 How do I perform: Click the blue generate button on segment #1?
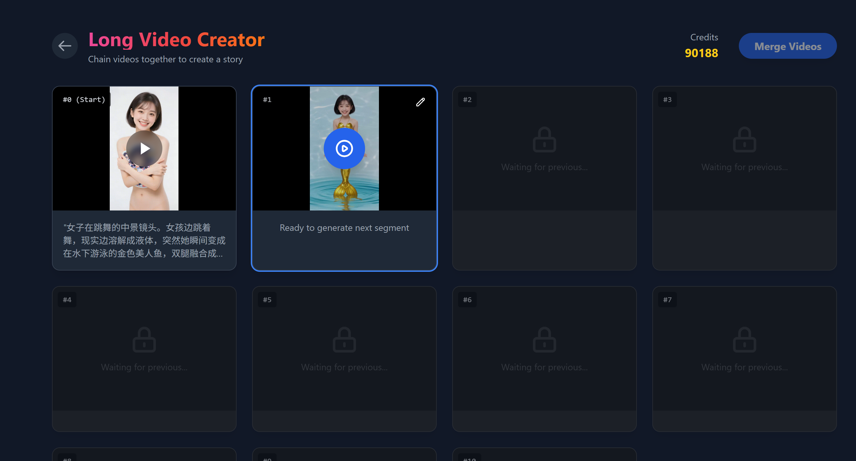[344, 148]
